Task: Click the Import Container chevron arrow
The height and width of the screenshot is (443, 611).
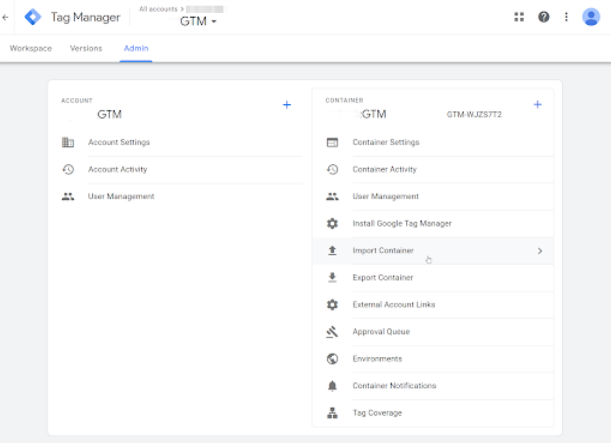Action: coord(540,251)
